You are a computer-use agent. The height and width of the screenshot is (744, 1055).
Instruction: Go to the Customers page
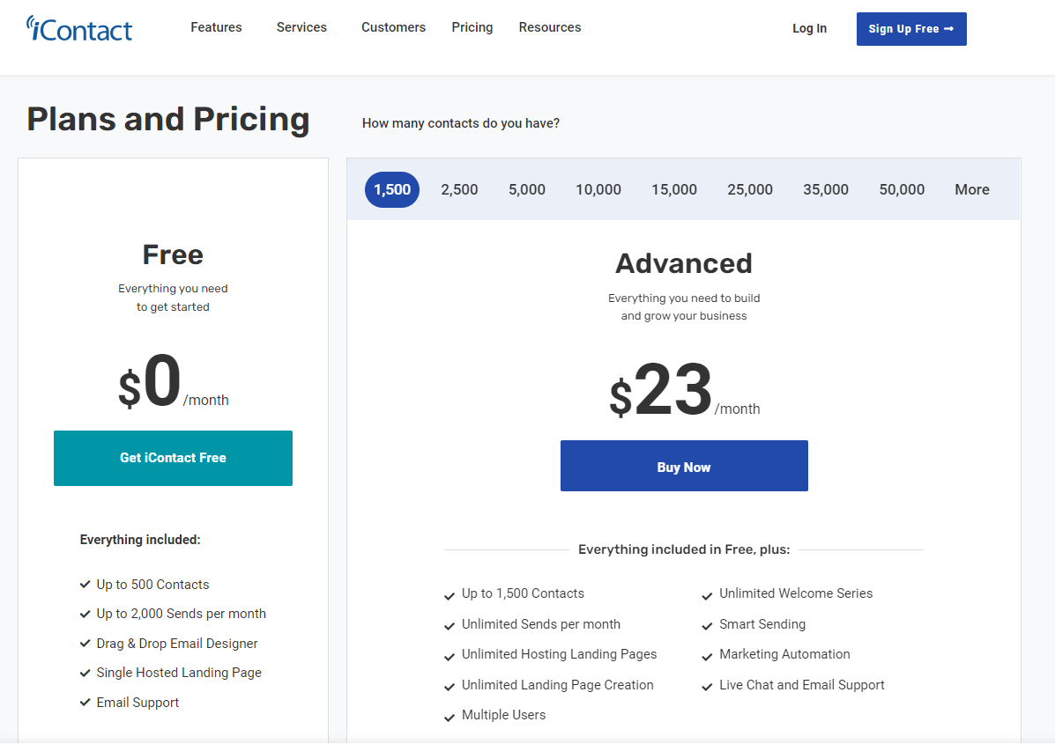pyautogui.click(x=394, y=27)
